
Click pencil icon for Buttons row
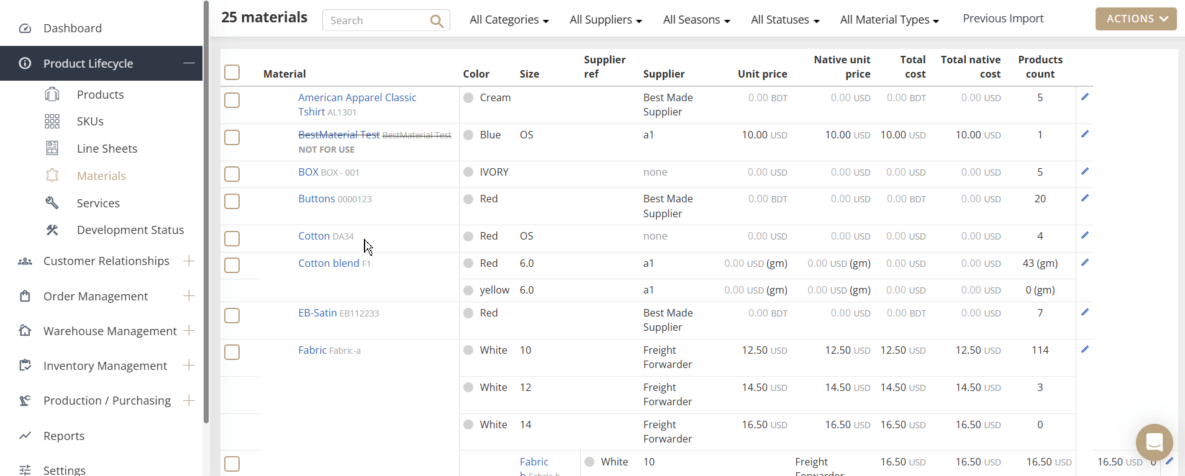(x=1085, y=198)
